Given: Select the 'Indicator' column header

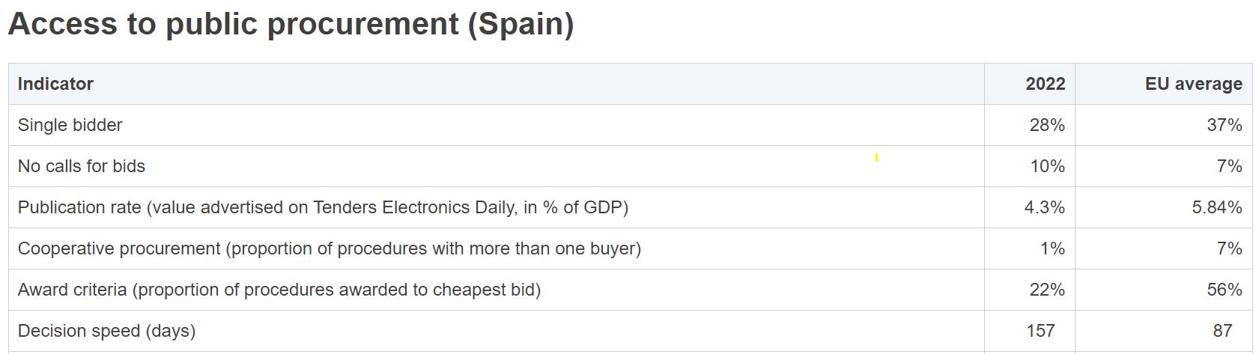Looking at the screenshot, I should point(55,84).
